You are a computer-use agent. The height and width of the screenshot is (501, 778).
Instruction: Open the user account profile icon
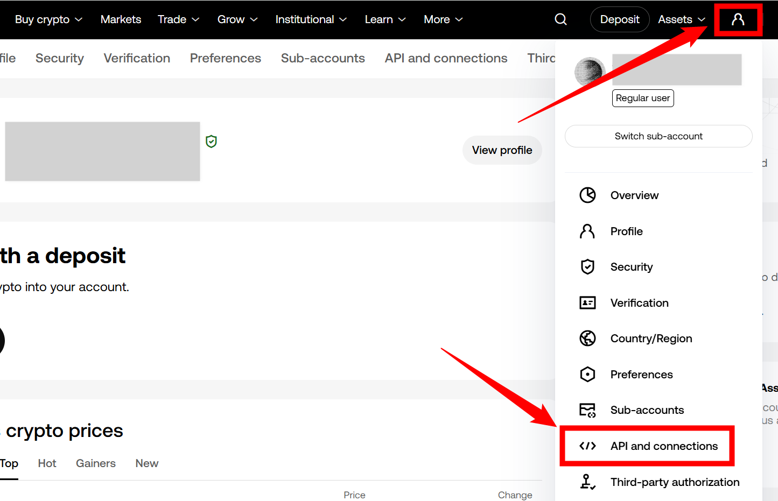(738, 19)
